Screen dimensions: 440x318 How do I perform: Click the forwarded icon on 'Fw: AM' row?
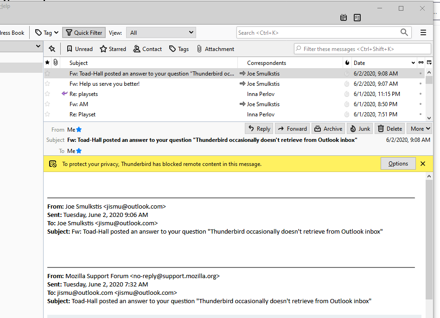(242, 104)
